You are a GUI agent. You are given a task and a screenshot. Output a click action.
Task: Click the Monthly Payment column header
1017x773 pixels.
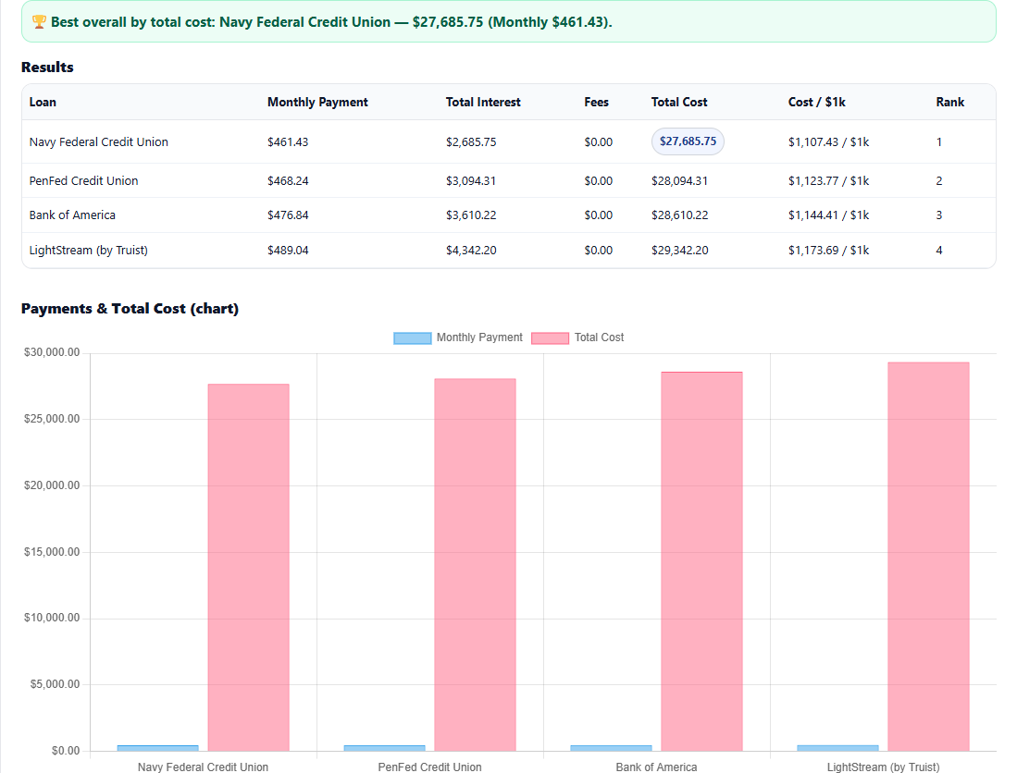point(317,103)
